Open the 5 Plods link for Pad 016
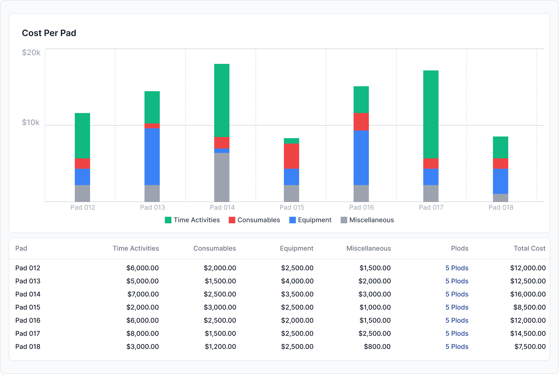 [x=457, y=320]
